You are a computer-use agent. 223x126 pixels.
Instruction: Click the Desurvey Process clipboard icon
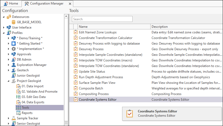click(x=76, y=49)
